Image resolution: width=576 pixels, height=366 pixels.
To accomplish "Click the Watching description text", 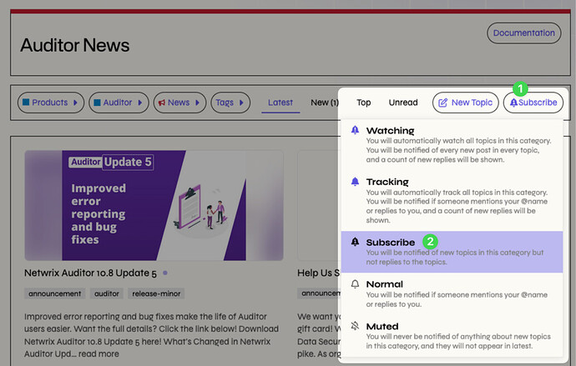I will tap(458, 150).
